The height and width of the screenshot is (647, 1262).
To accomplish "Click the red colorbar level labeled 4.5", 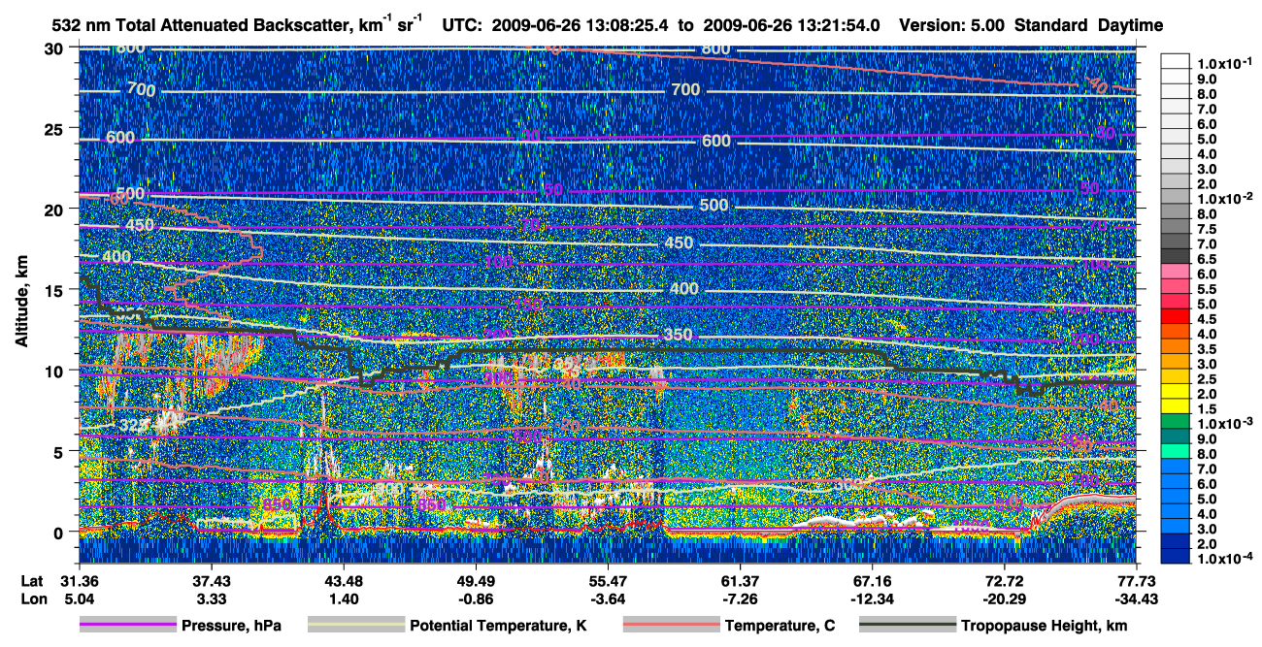I will (x=1176, y=317).
